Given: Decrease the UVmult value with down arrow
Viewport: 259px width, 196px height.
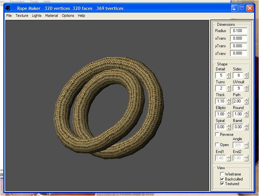Looking at the screenshot, I should coord(246,90).
